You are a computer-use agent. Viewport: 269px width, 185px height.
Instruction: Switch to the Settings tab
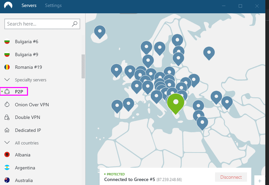(x=53, y=5)
